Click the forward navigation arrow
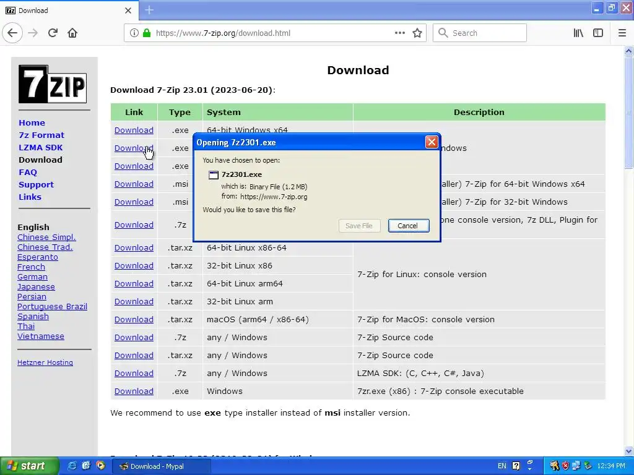This screenshot has width=634, height=475. (33, 33)
